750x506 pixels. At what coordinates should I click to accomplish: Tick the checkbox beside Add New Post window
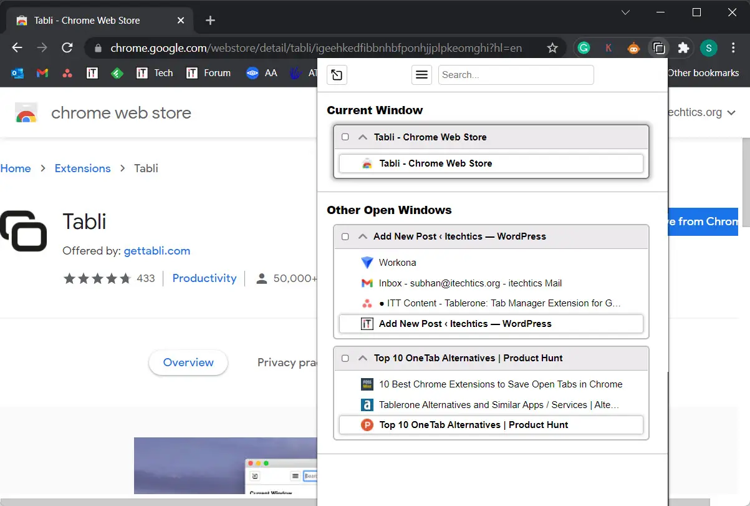(345, 236)
